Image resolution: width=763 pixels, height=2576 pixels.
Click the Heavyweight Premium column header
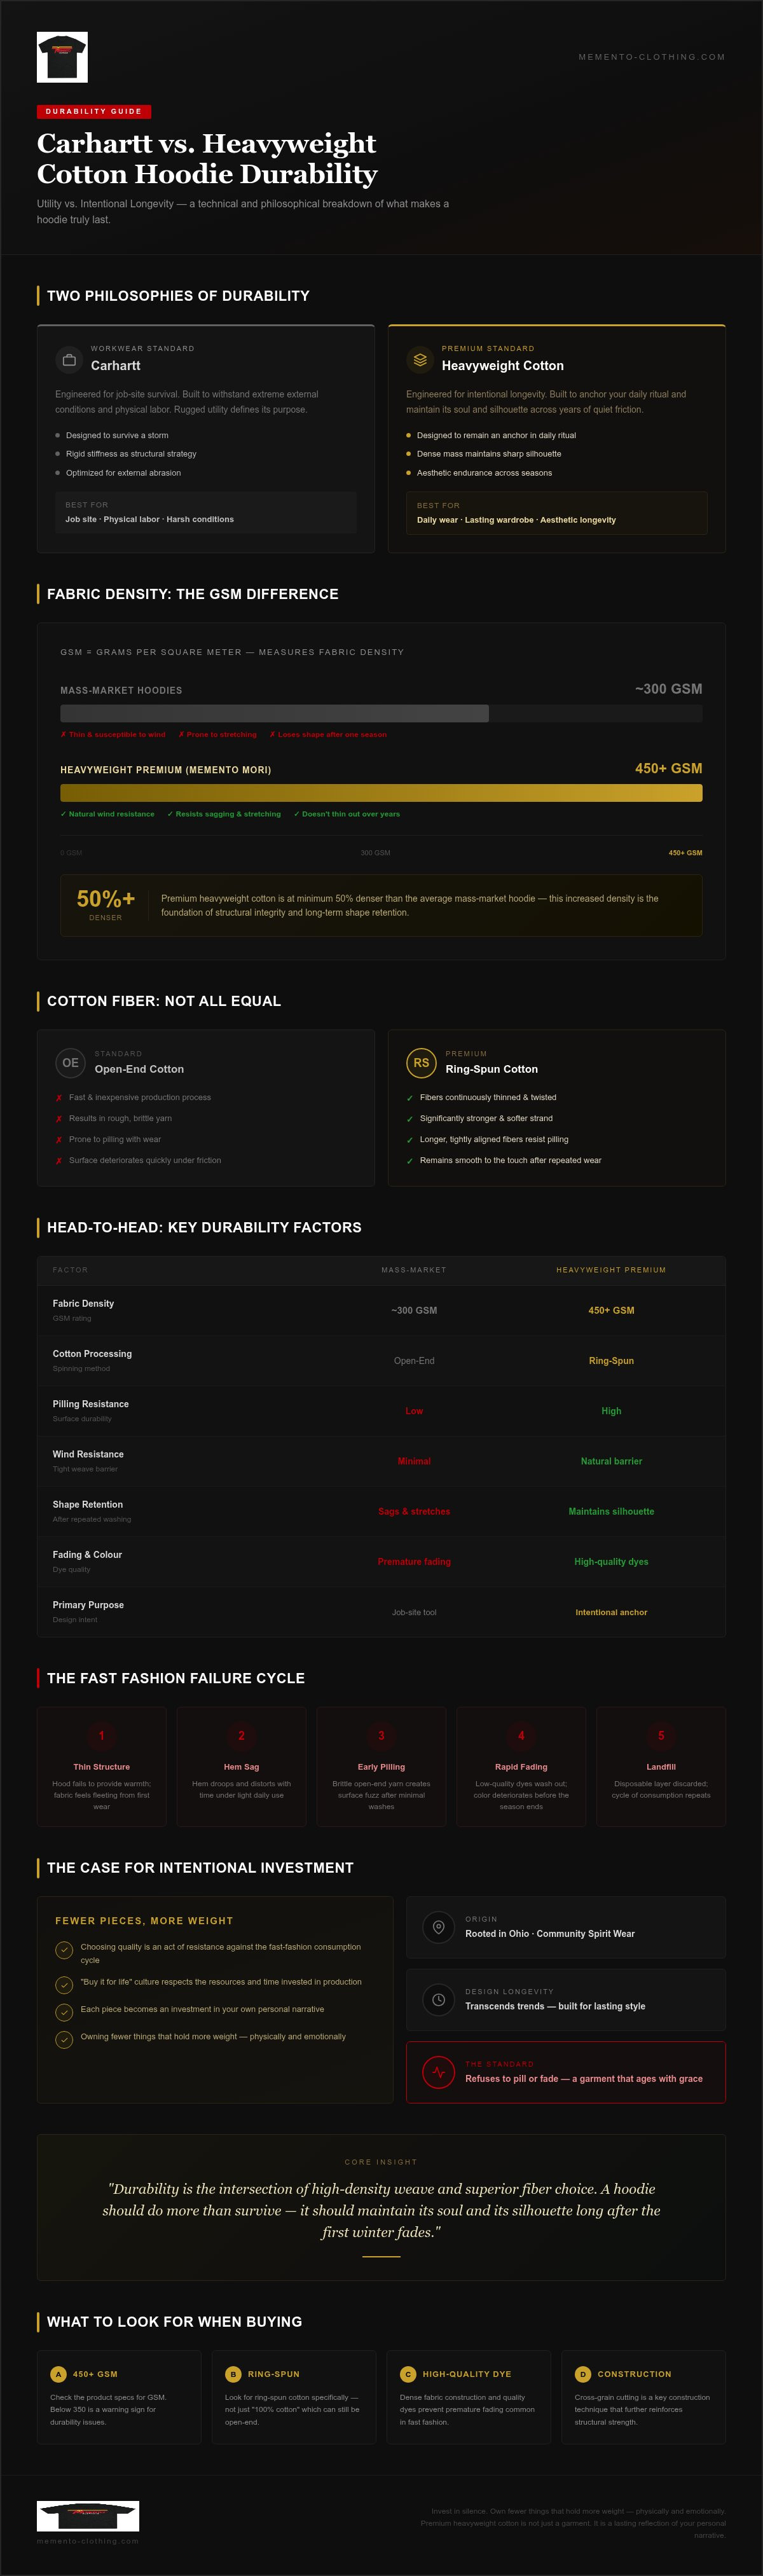click(611, 1270)
